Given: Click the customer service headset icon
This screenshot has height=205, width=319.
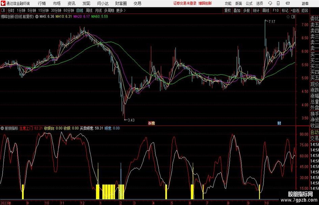Looking at the screenshot, I should pos(270,3).
